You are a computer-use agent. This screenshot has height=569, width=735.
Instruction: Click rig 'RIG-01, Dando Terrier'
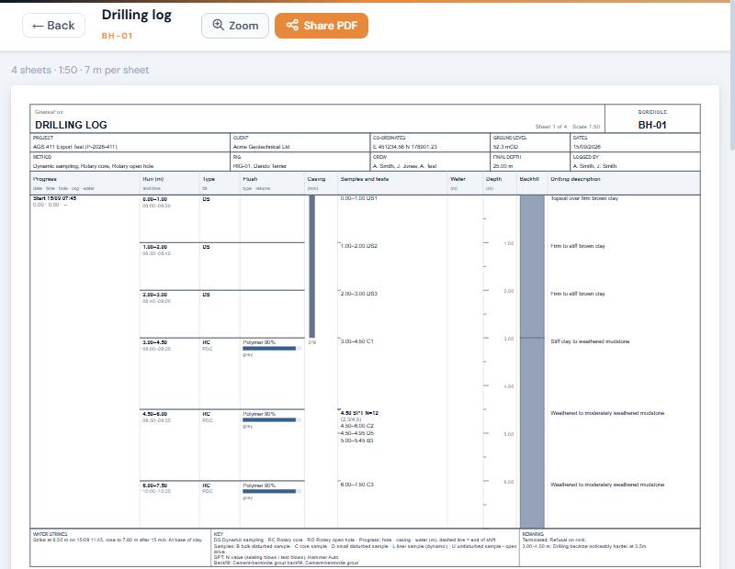(260, 166)
